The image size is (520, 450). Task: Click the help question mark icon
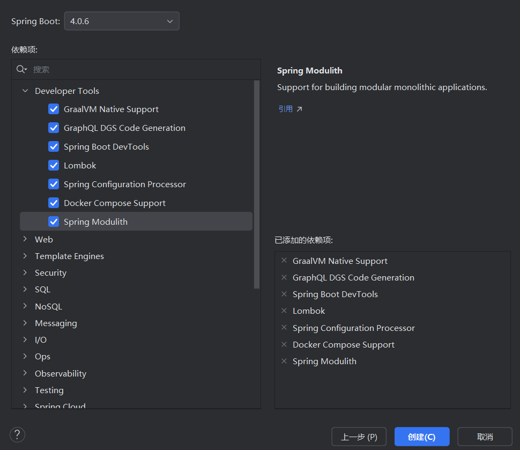pyautogui.click(x=17, y=435)
